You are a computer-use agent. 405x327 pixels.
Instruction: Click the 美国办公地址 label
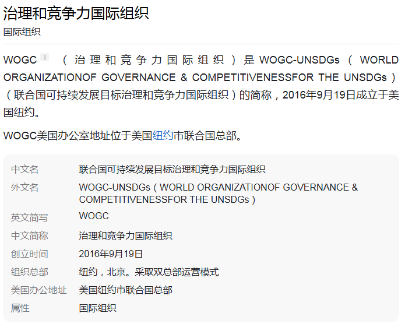point(38,290)
